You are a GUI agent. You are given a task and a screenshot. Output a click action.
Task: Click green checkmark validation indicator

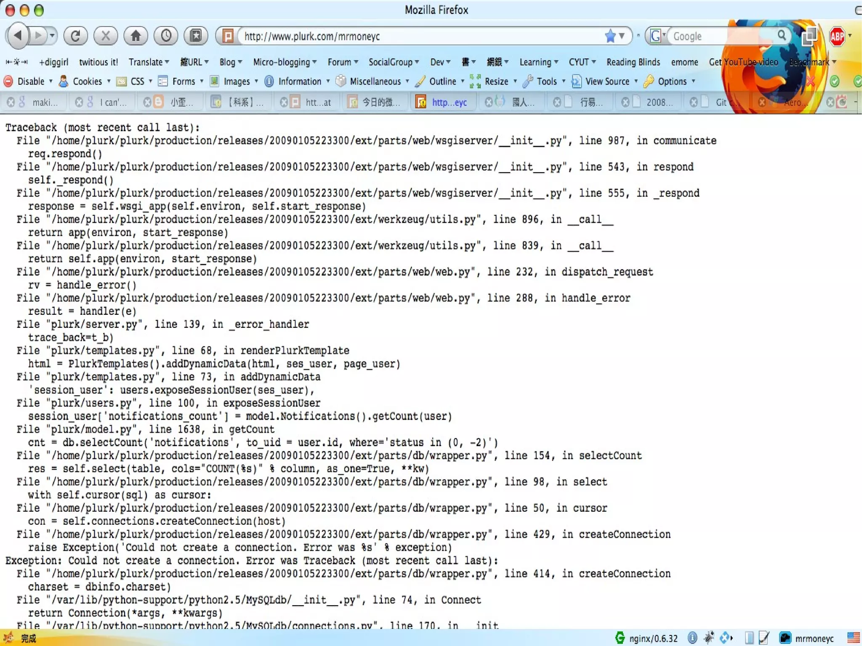(835, 81)
